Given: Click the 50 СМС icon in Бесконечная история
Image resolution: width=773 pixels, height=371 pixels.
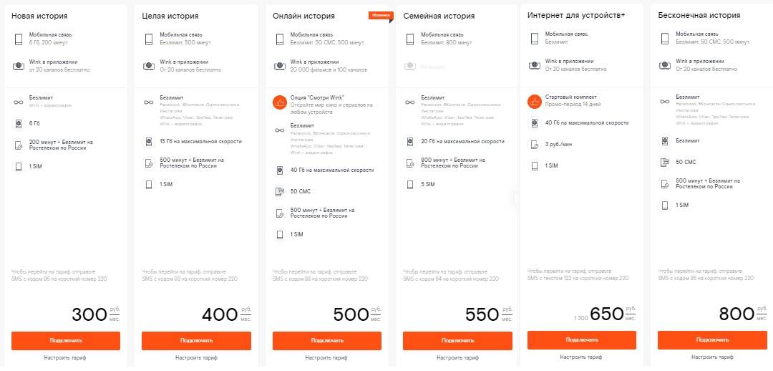Looking at the screenshot, I should coord(664,162).
